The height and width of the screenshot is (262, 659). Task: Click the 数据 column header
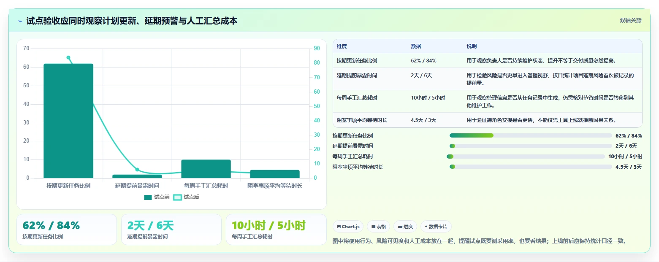tap(416, 46)
